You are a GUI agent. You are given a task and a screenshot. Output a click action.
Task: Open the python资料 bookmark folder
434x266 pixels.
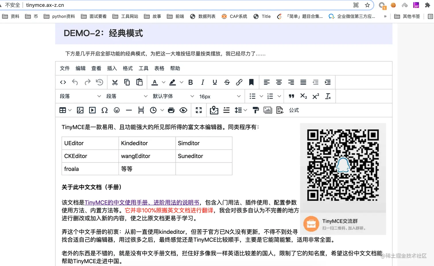[59, 17]
